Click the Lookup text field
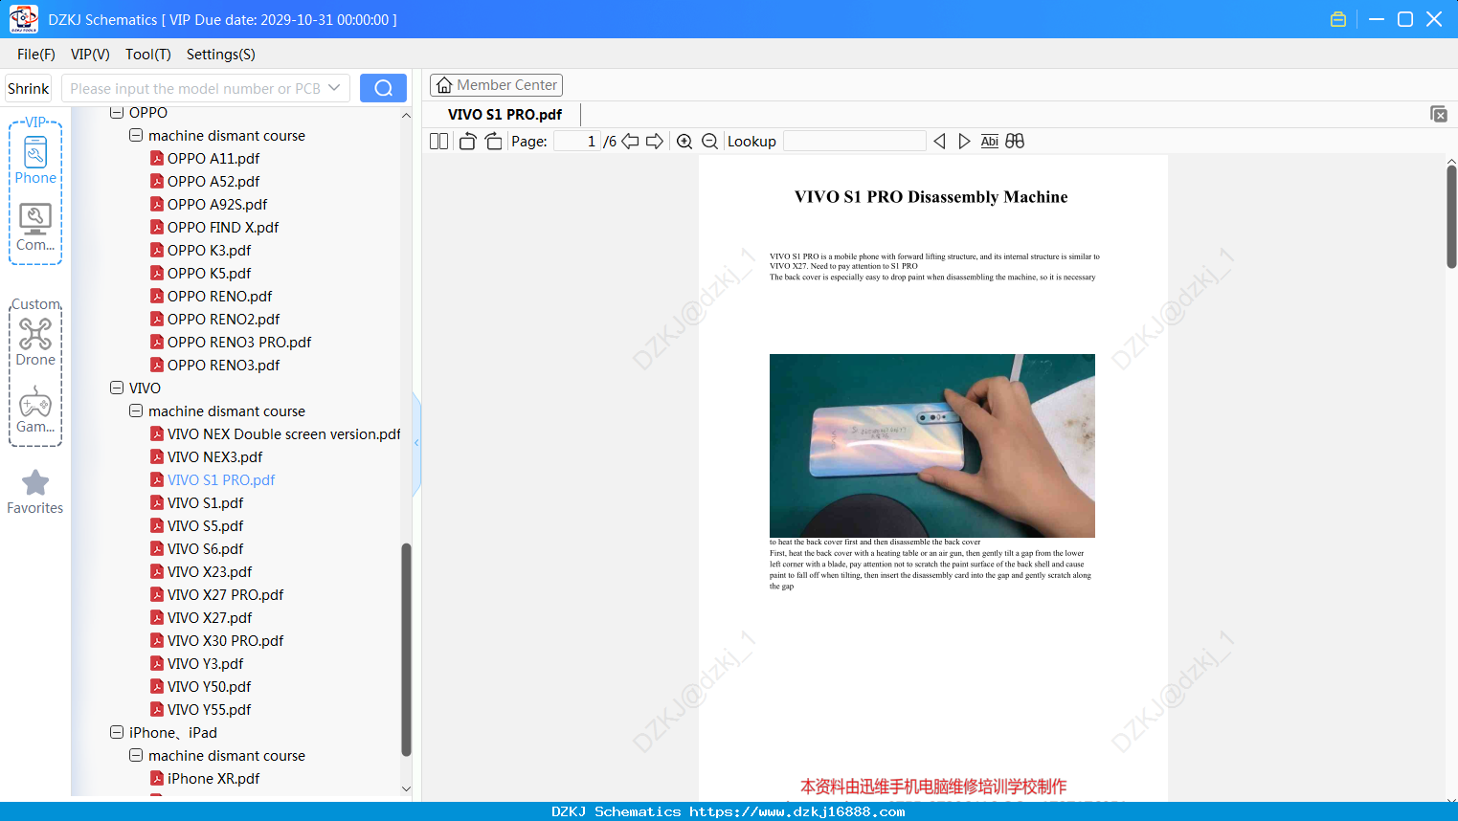The width and height of the screenshot is (1458, 821). (855, 142)
